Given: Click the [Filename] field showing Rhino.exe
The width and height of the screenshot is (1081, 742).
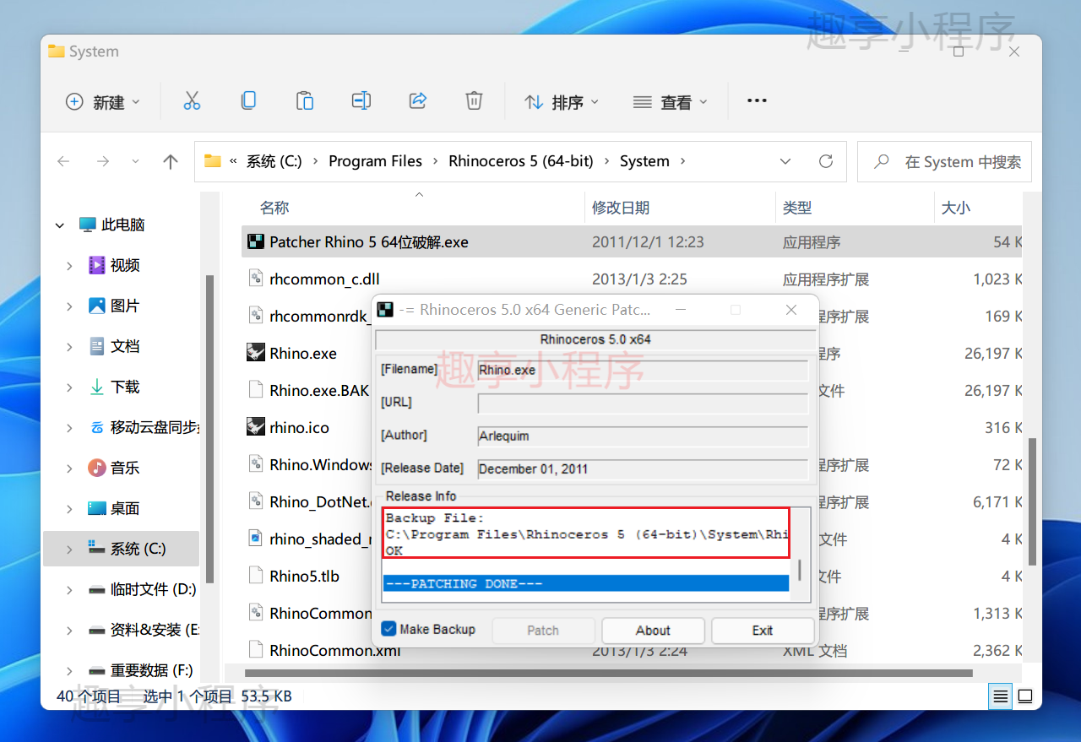Looking at the screenshot, I should click(643, 370).
